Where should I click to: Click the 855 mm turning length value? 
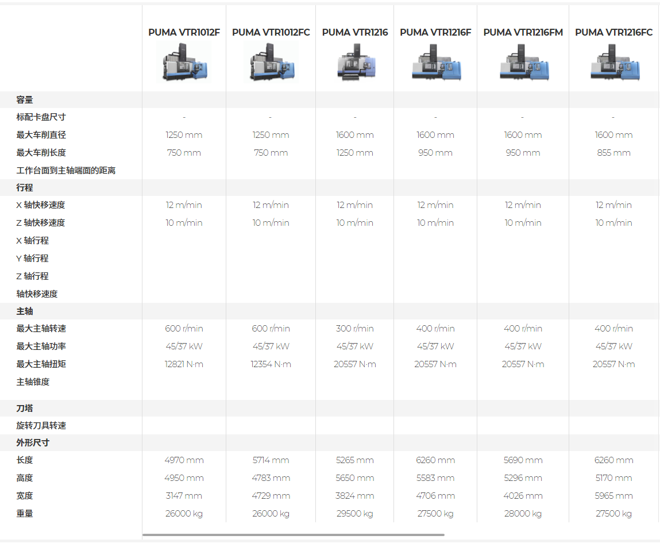pyautogui.click(x=613, y=153)
